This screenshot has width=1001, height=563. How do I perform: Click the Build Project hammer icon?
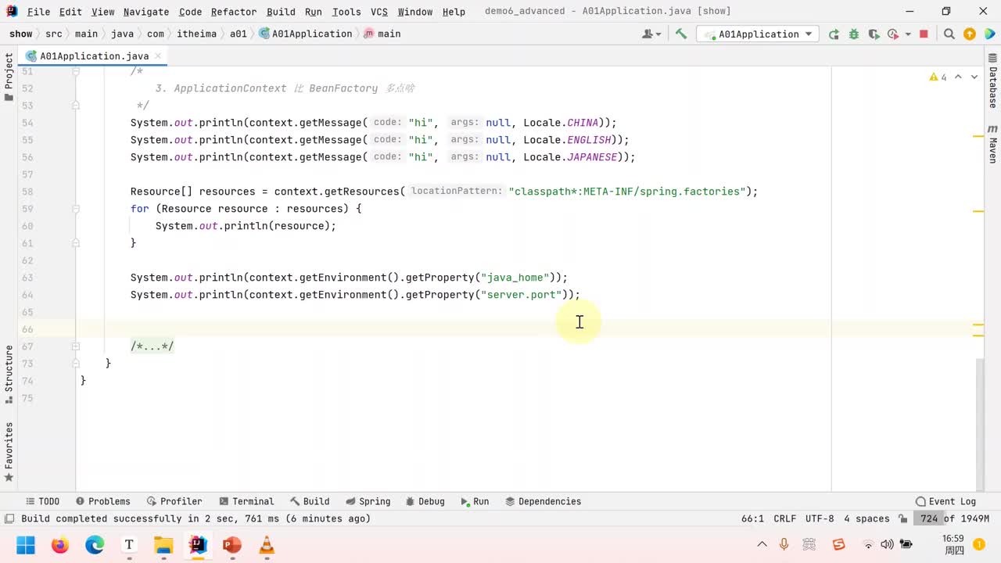pos(681,34)
